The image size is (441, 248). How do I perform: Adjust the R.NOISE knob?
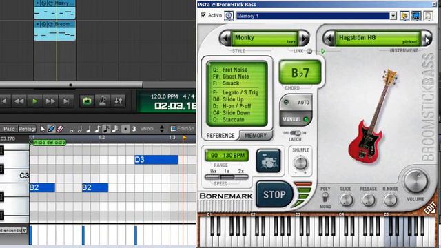click(390, 200)
